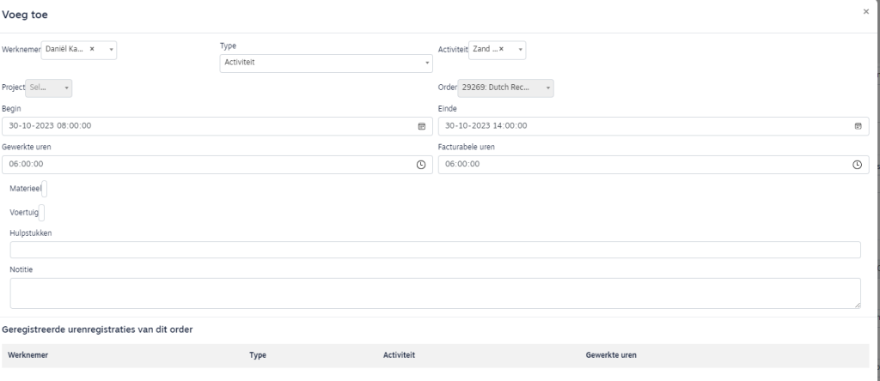Click into the Hulpstukken text field
The height and width of the screenshot is (381, 880).
[435, 250]
